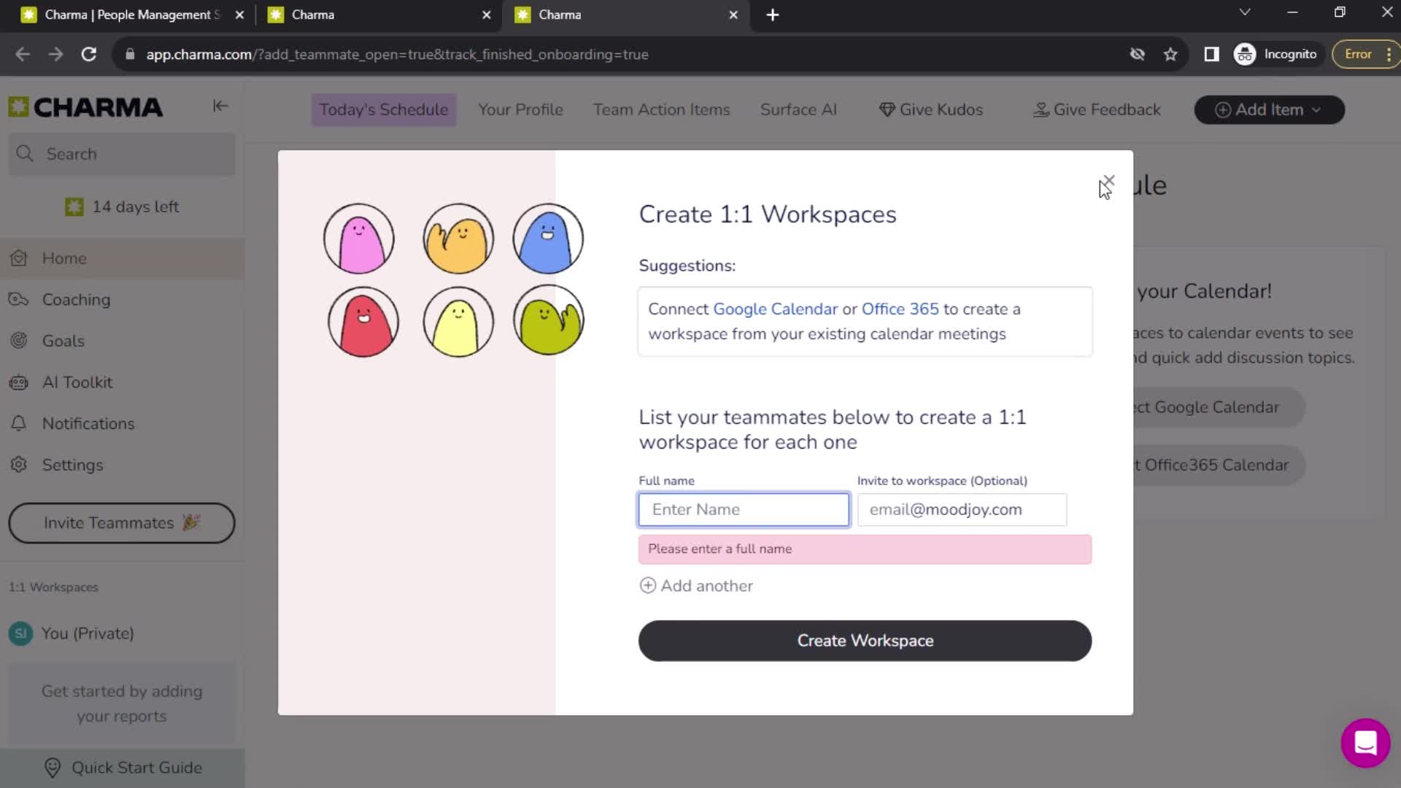Open Notifications settings
This screenshot has height=788, width=1401.
[88, 423]
